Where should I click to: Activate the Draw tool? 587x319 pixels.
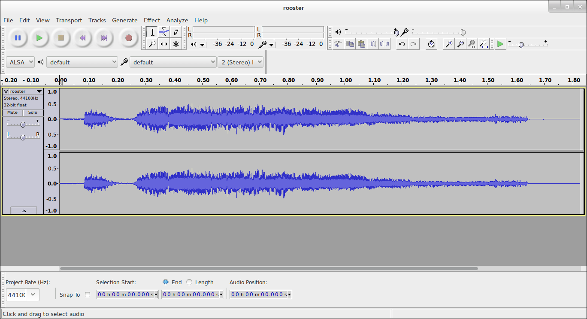click(176, 32)
